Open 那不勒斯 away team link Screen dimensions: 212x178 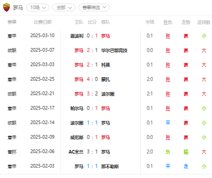point(110,166)
